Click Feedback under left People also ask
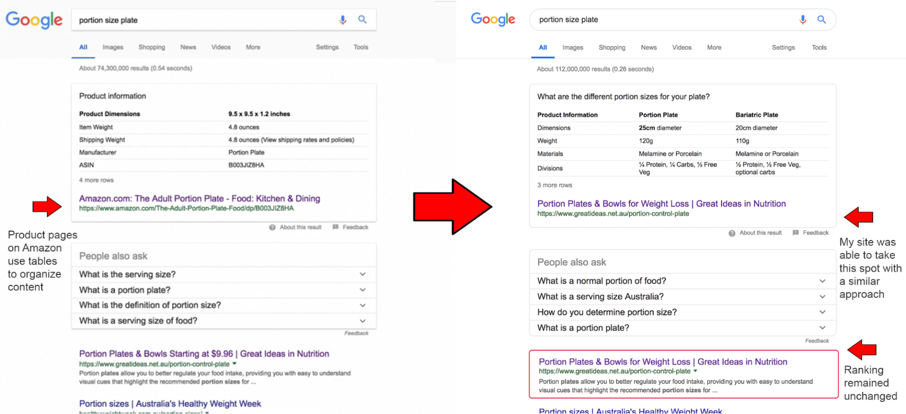The width and height of the screenshot is (906, 414). 356,333
